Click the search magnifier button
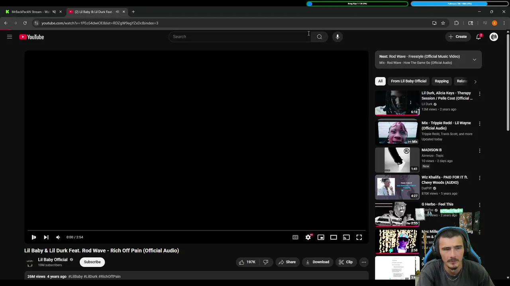The width and height of the screenshot is (510, 286). click(319, 37)
